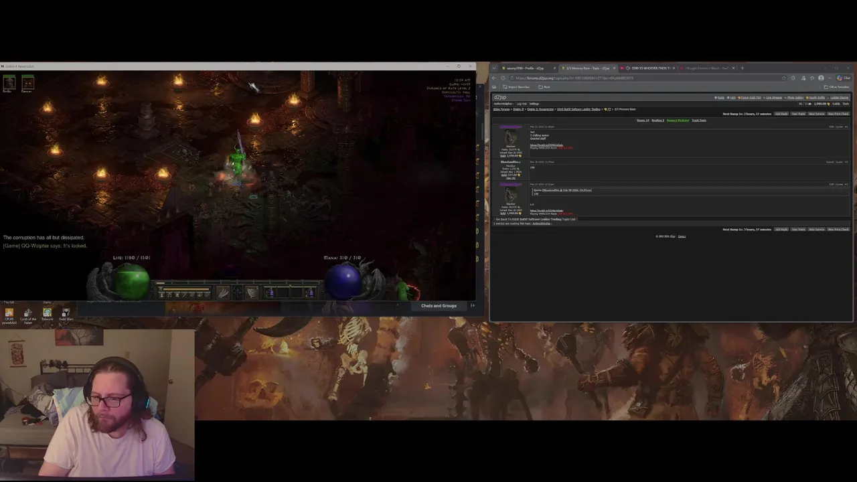This screenshot has height=482, width=857.
Task: Report the second post
Action: pyautogui.click(x=830, y=162)
